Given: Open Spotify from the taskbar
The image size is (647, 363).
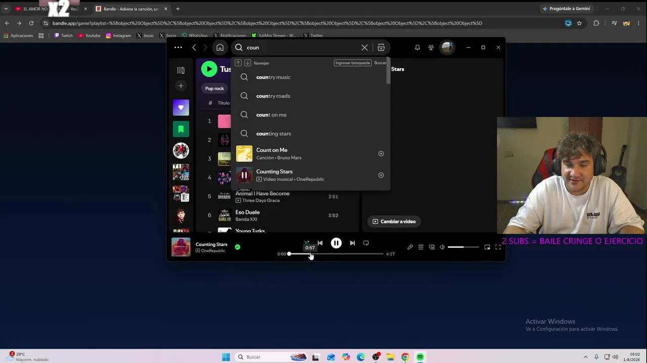Looking at the screenshot, I should click(x=420, y=357).
